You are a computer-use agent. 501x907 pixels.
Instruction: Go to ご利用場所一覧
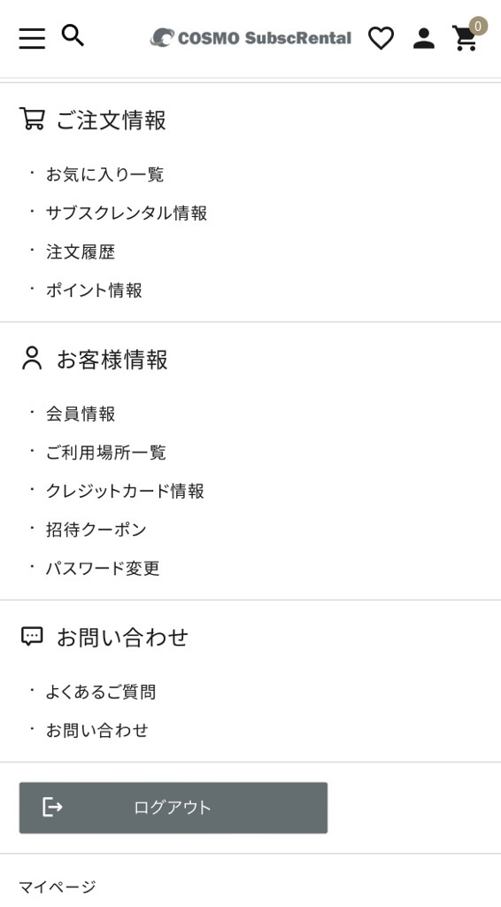(x=106, y=452)
